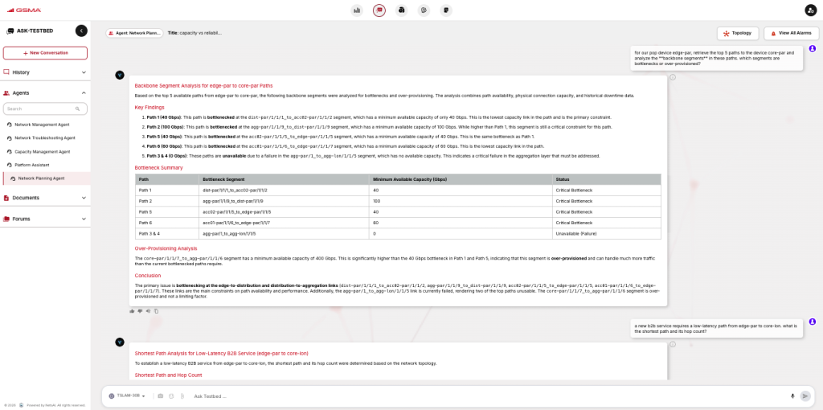Screen dimensions: 823x410
Task: Click agg-par/1/1/9_to_dist-par/1/1/9 table cell
Action: click(x=284, y=201)
